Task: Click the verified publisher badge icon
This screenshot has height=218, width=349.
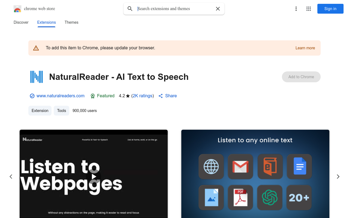Action: point(32,96)
